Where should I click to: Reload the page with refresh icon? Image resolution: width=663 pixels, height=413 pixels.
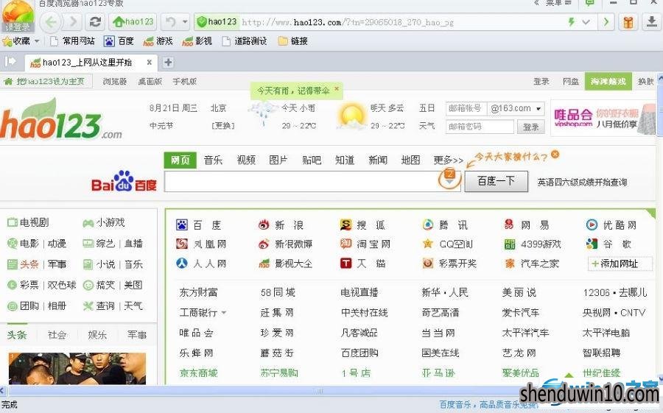coord(95,22)
